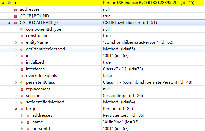Screen dimensions: 205x131
Task: Click true value of CGLIB$BOUND
Action: [107, 16]
